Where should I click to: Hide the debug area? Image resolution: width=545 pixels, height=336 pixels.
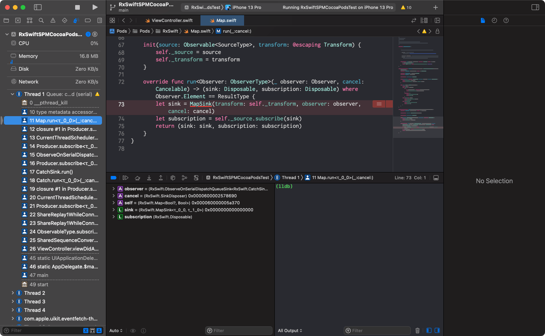pos(436,178)
